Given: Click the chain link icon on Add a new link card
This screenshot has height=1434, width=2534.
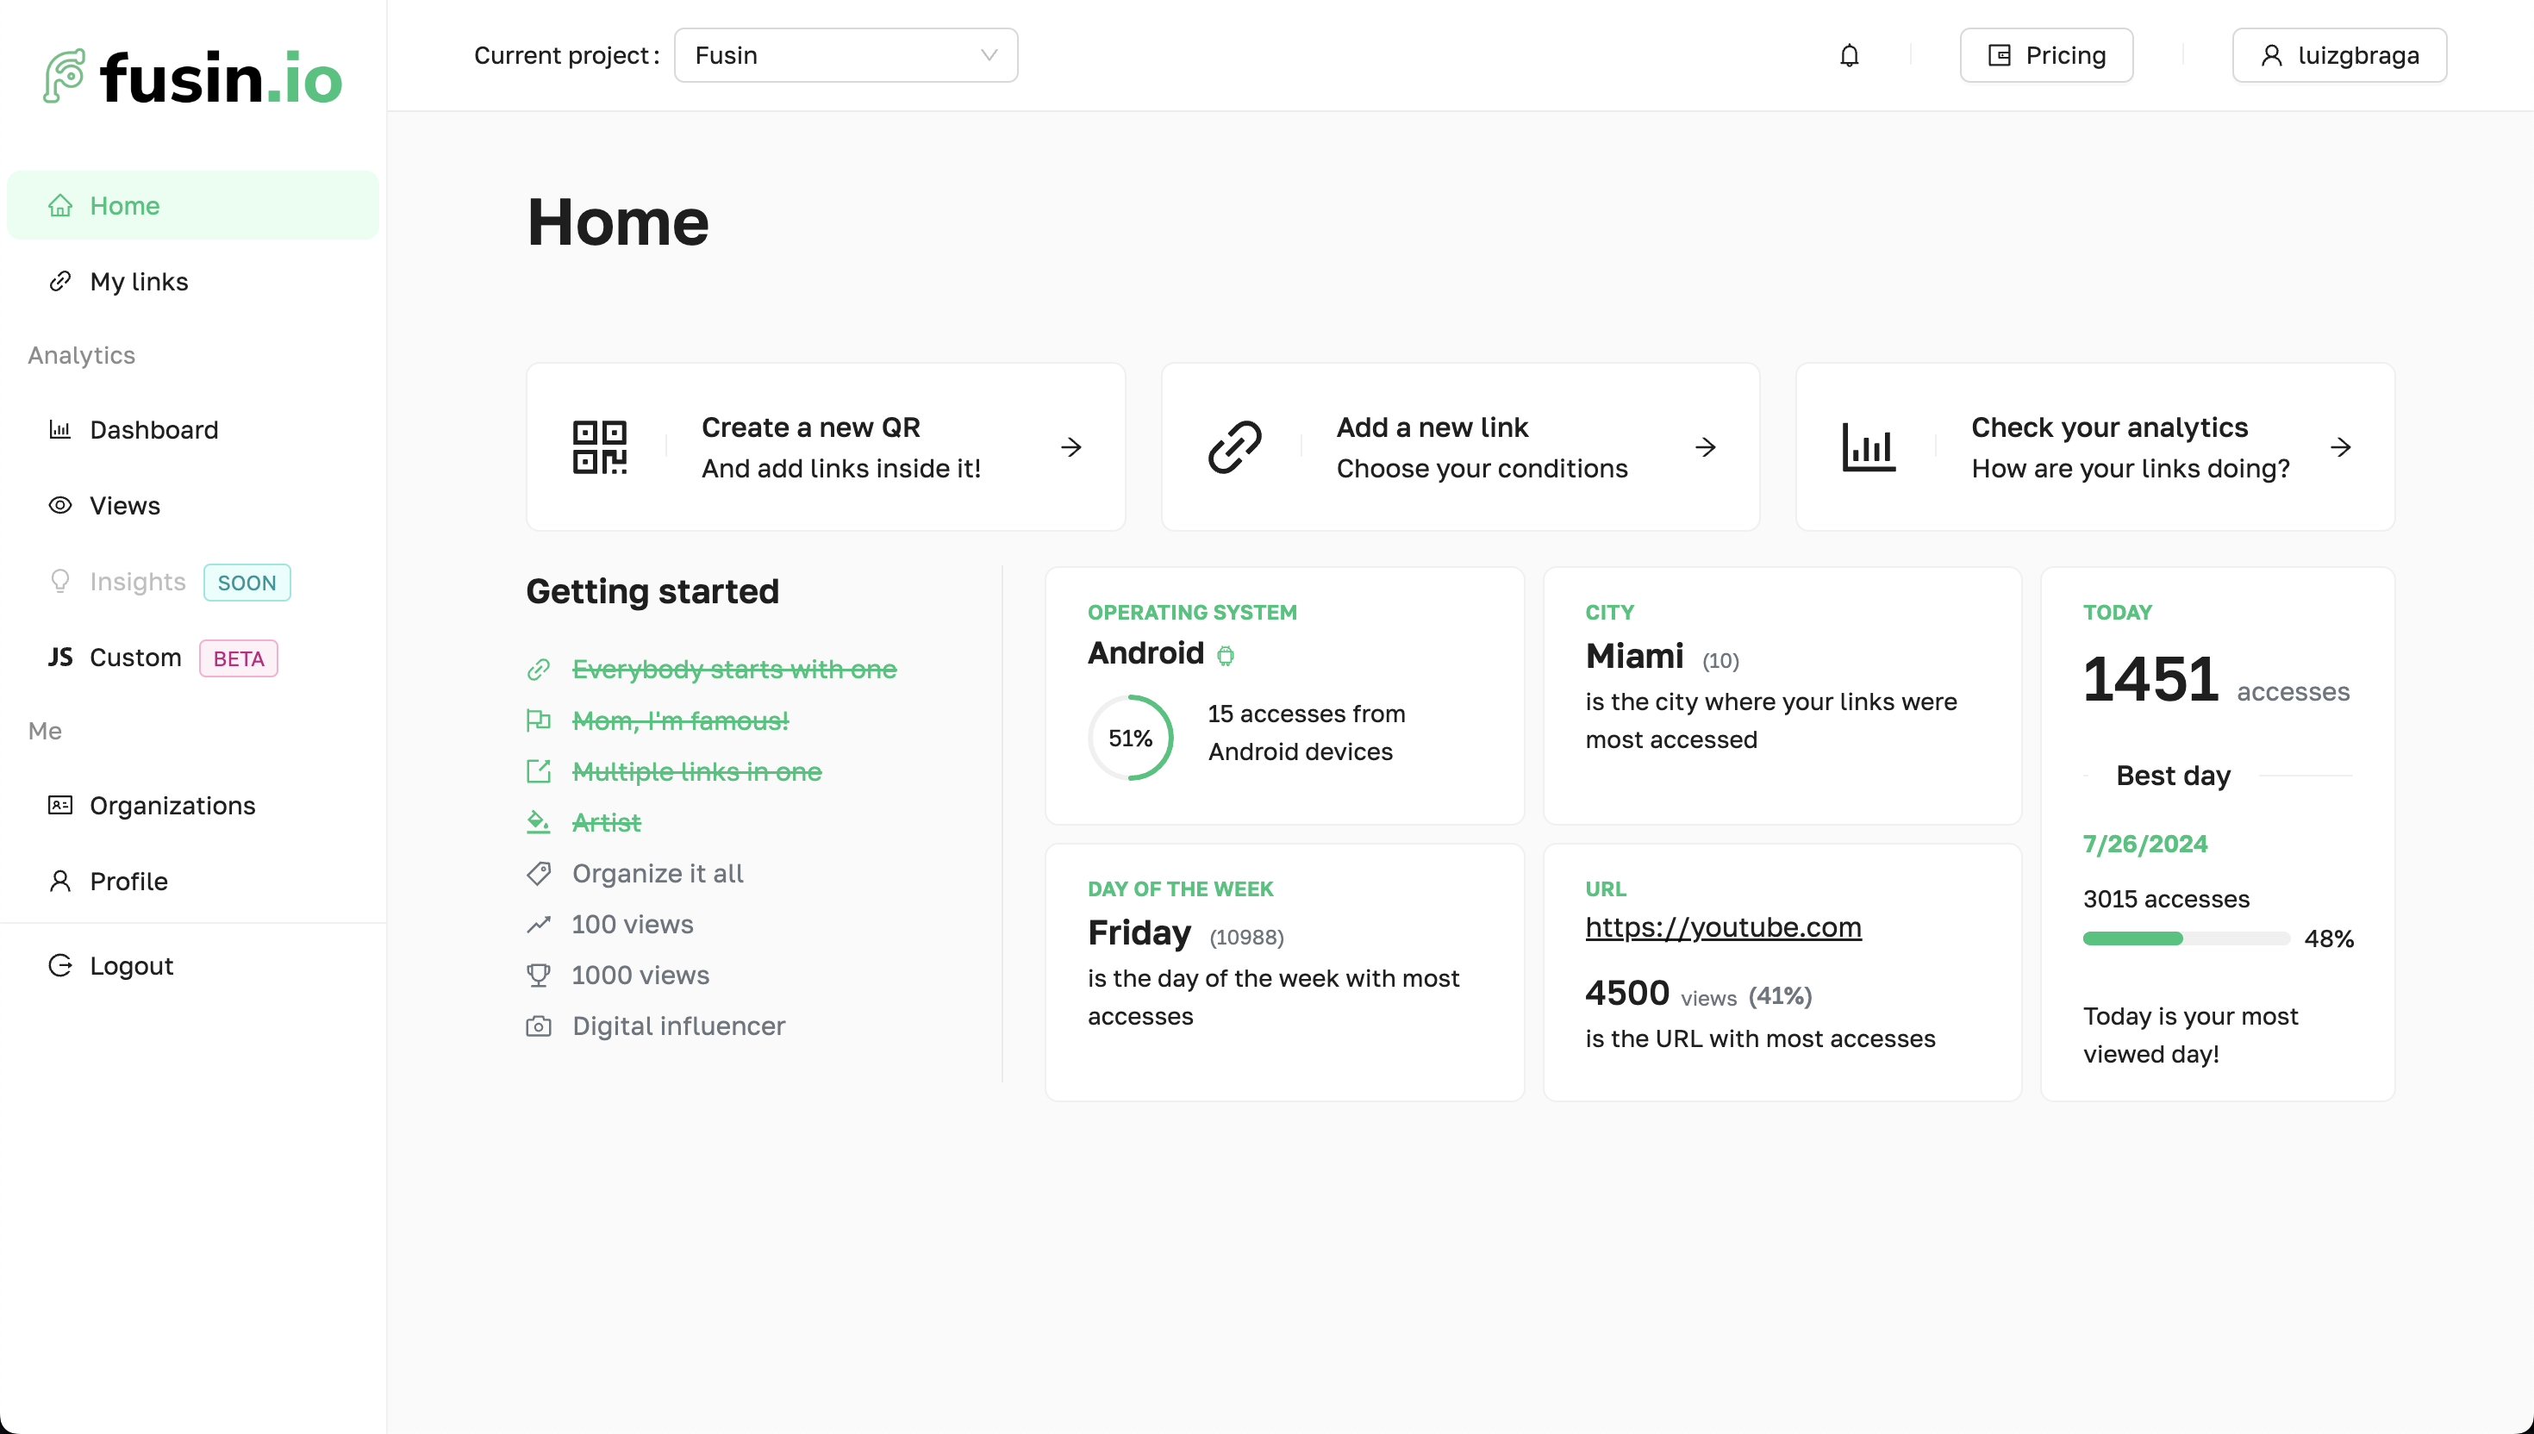Looking at the screenshot, I should 1234,447.
